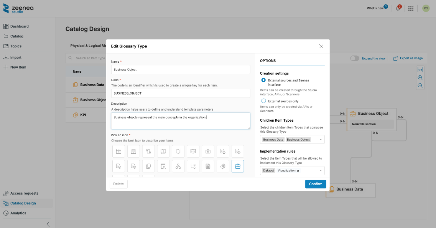The height and width of the screenshot is (228, 436).
Task: Toggle the Expand the view switch
Action: tap(355, 58)
